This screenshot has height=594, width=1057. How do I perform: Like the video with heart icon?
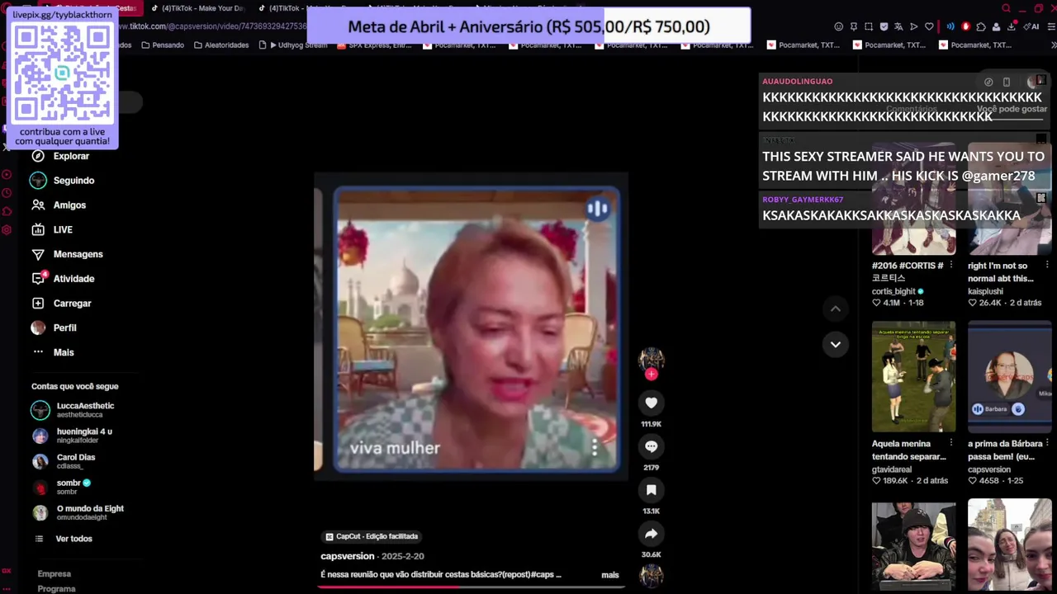651,403
